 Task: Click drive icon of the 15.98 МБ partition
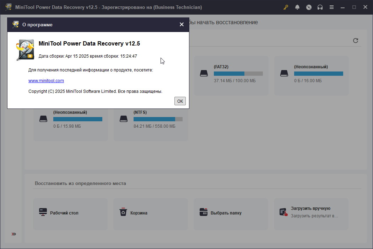click(43, 119)
